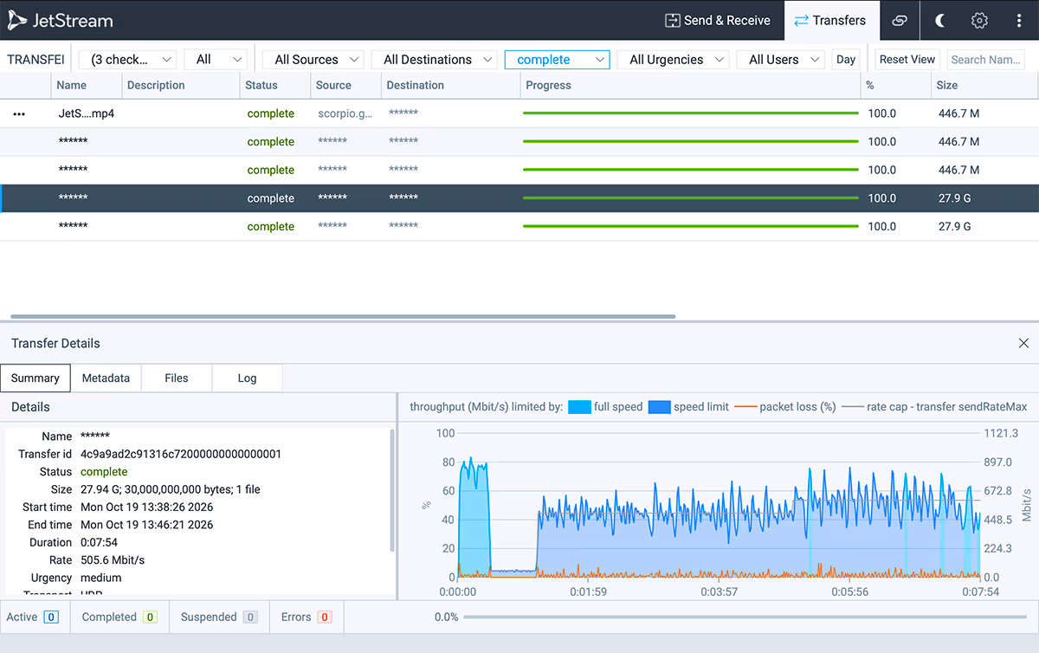Click the progress bar of JetS...mp4 row
Screen dimensions: 1039x653
[x=690, y=113]
